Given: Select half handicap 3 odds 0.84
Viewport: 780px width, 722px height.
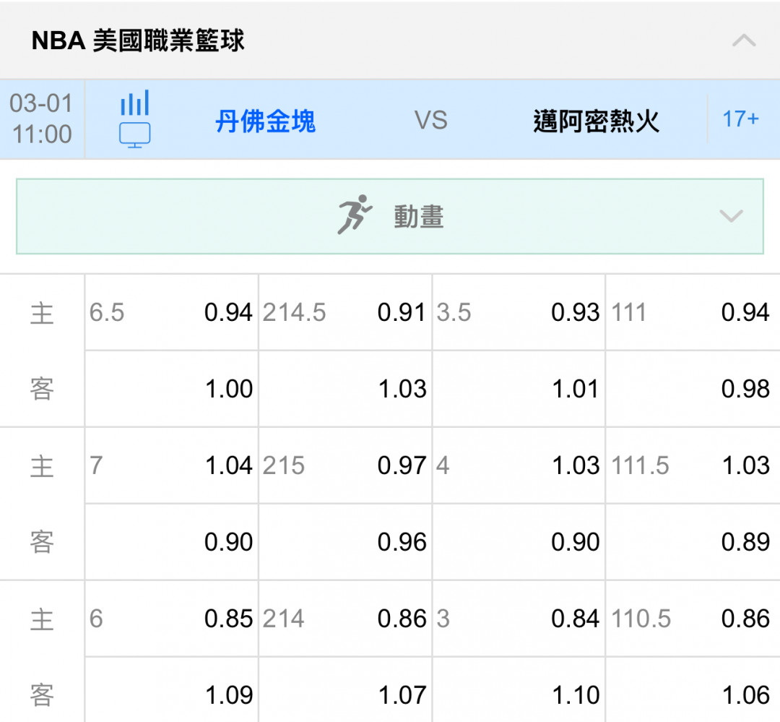Looking at the screenshot, I should [x=519, y=619].
